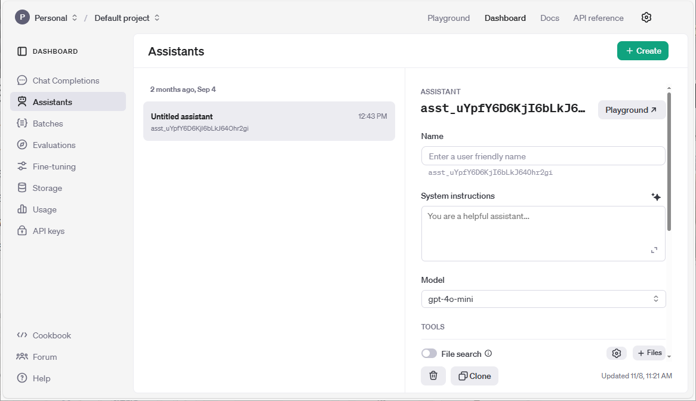Click the Personal account avatar icon
The width and height of the screenshot is (696, 401).
22,18
